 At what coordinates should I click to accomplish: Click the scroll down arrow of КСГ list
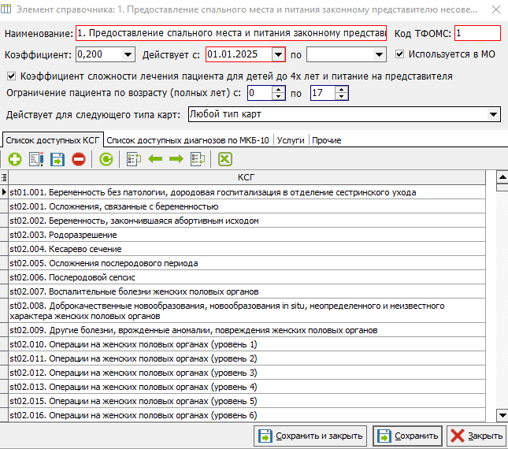click(502, 415)
